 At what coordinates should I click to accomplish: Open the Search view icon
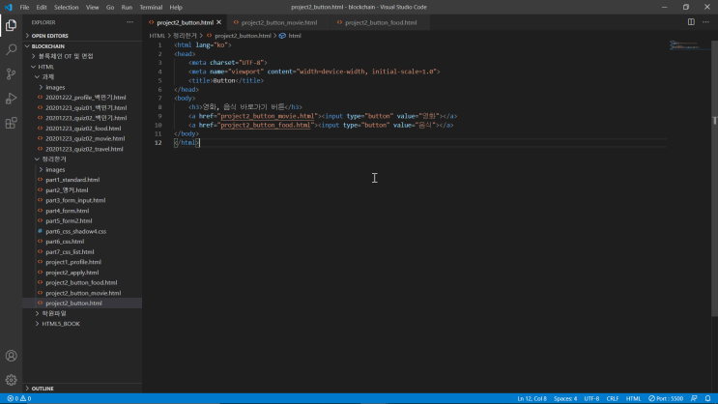[11, 49]
